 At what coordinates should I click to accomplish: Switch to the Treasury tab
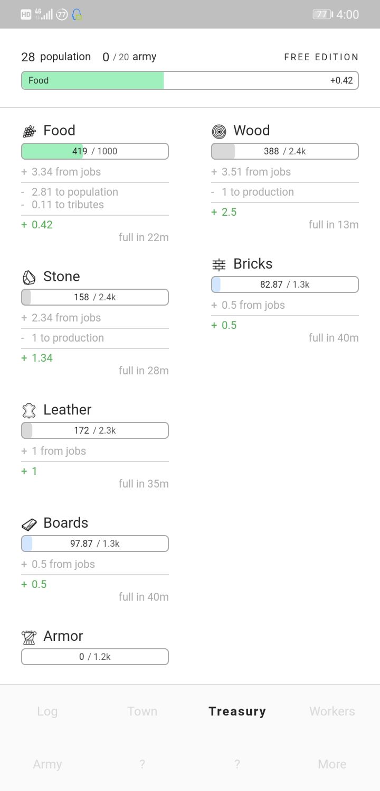point(237,711)
